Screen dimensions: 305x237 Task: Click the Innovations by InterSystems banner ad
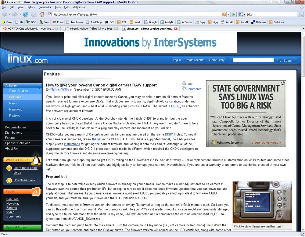[x=150, y=43]
